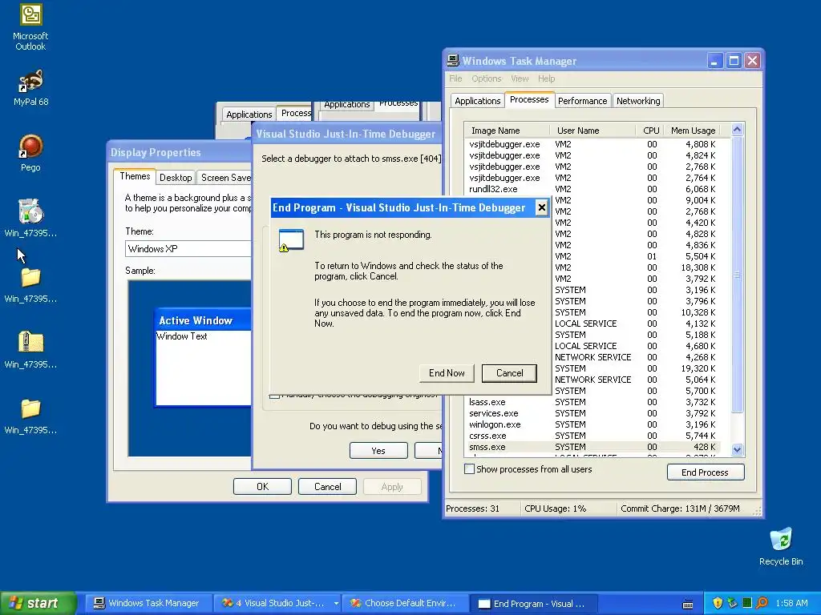
Task: Click the process list scroll down arrow
Action: pos(738,448)
